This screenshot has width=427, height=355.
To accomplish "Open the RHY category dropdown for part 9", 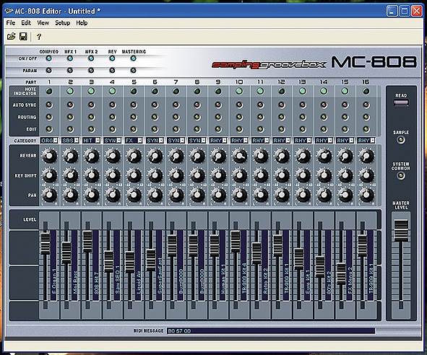I will (218, 141).
